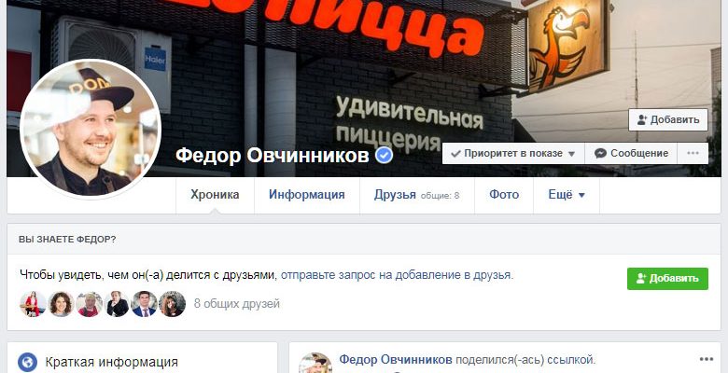Open the three-dots menu on the cover photo
Viewport: 728px width, 373px height.
[x=693, y=154]
